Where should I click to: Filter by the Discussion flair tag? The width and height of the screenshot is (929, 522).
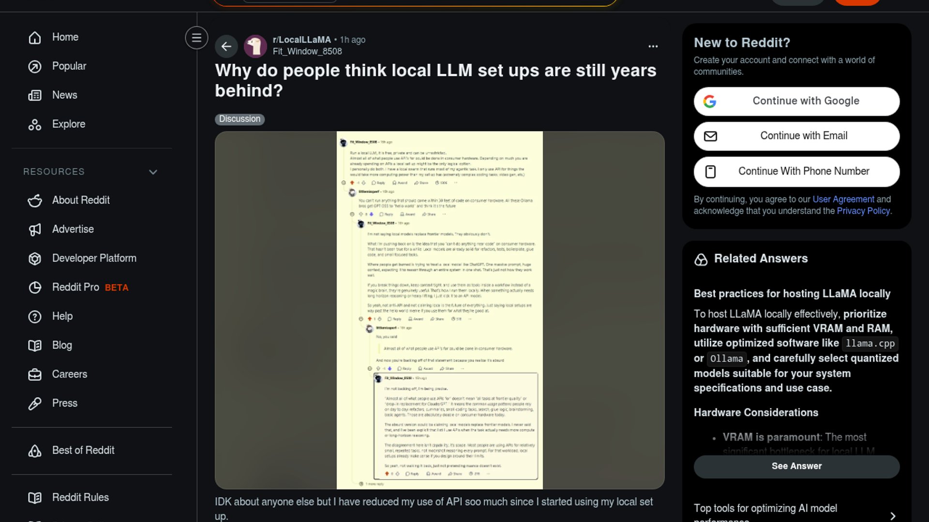[x=240, y=119]
